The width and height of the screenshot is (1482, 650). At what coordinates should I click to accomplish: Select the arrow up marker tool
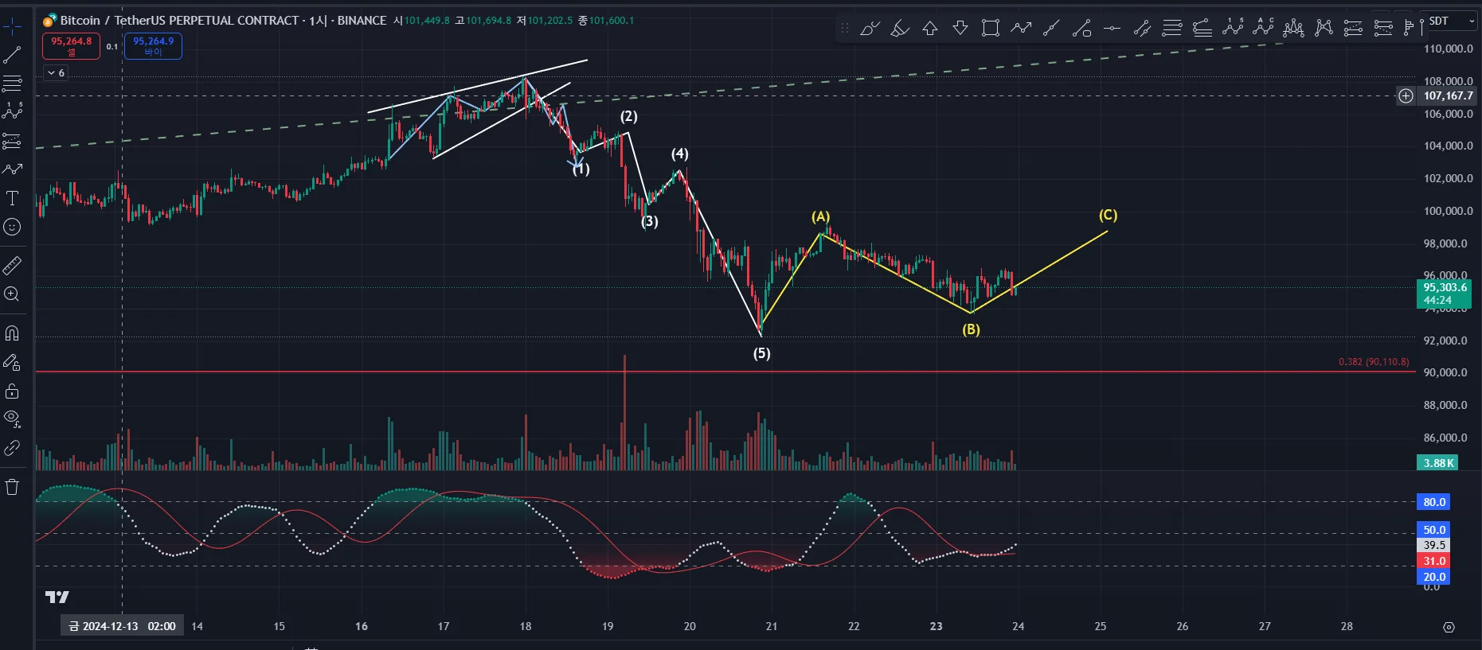pos(930,29)
